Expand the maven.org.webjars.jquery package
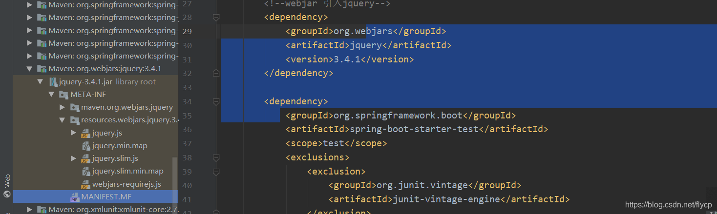The image size is (717, 214). click(x=62, y=107)
